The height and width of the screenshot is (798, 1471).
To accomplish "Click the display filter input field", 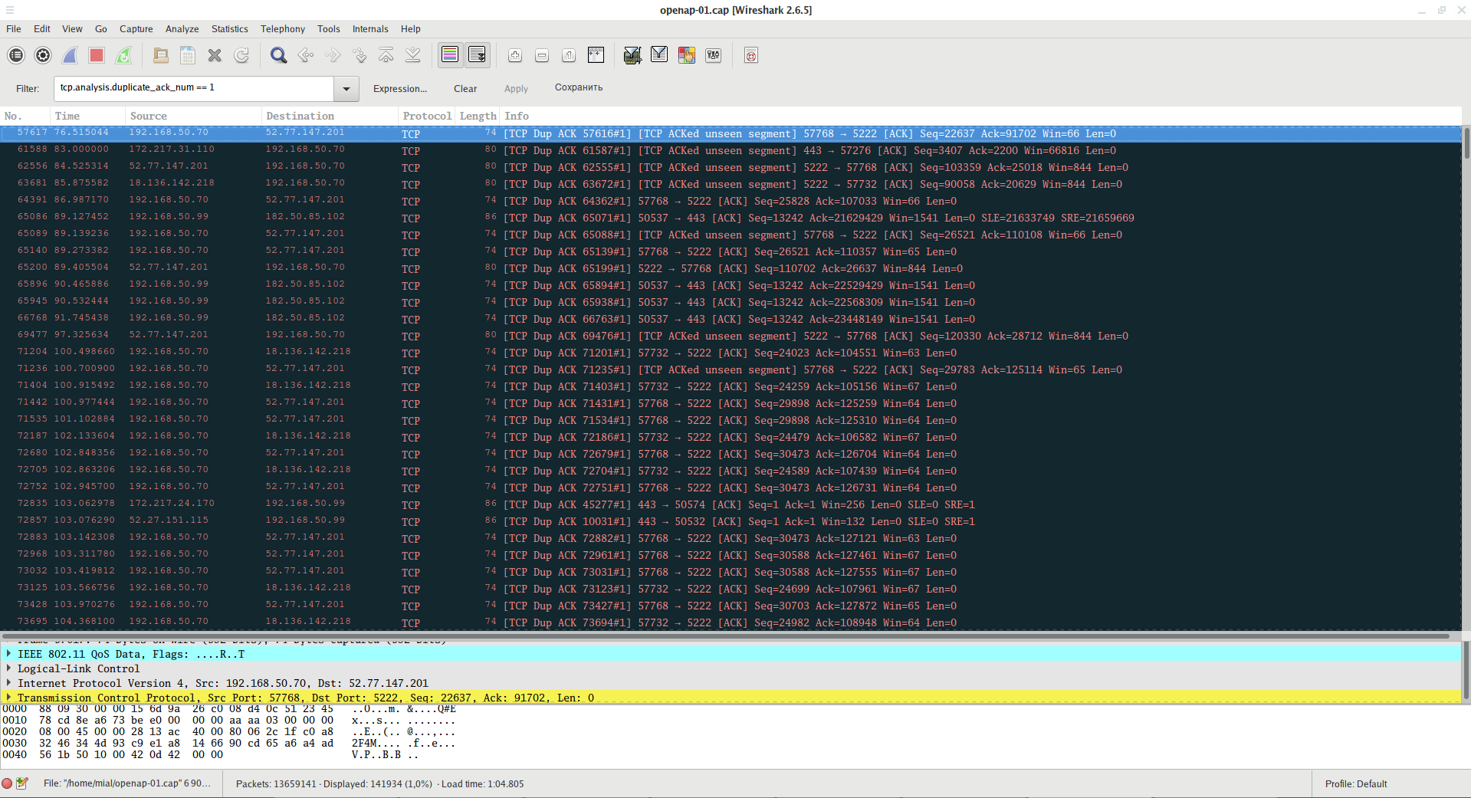I will pyautogui.click(x=193, y=88).
